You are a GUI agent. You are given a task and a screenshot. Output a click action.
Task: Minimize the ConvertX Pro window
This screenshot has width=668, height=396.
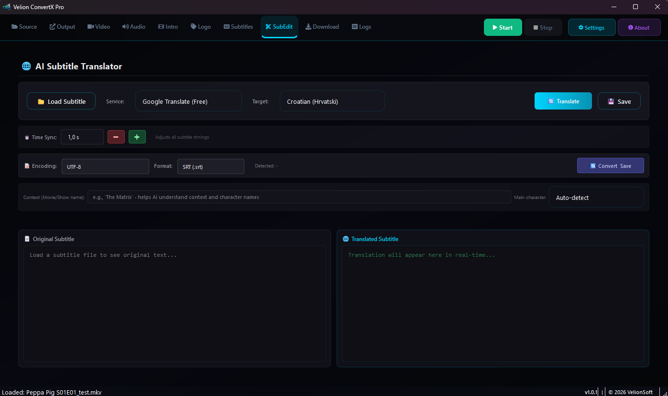click(613, 7)
